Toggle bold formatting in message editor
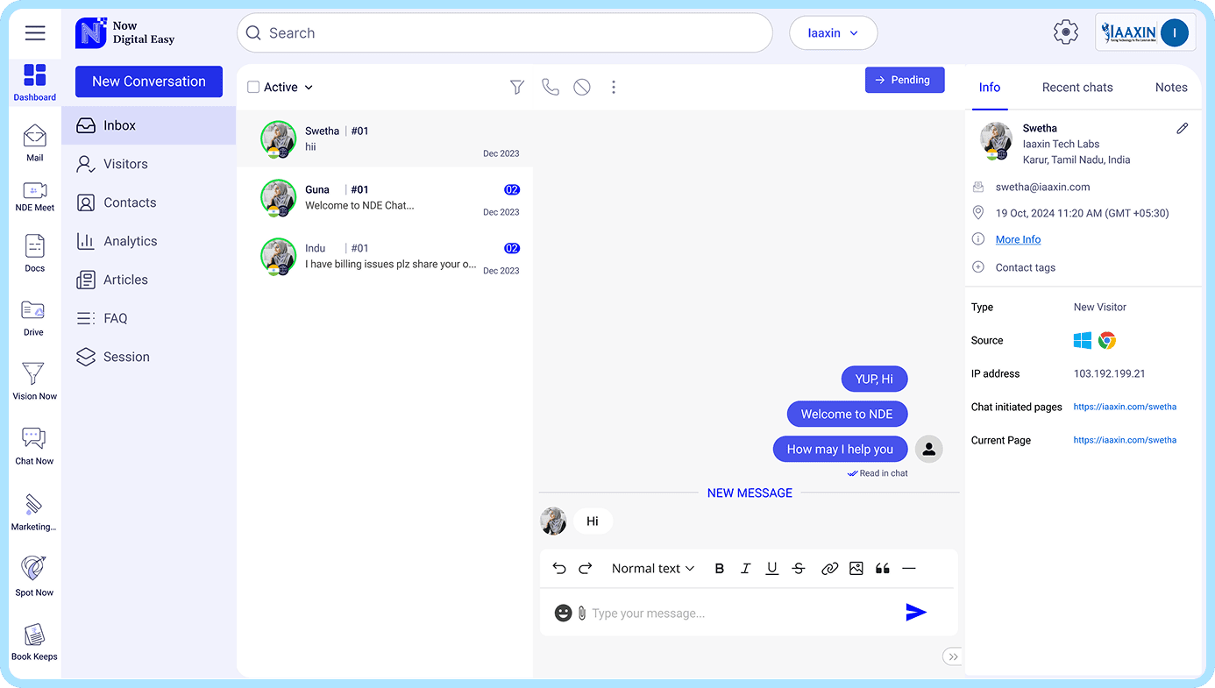Image resolution: width=1215 pixels, height=688 pixels. tap(720, 569)
